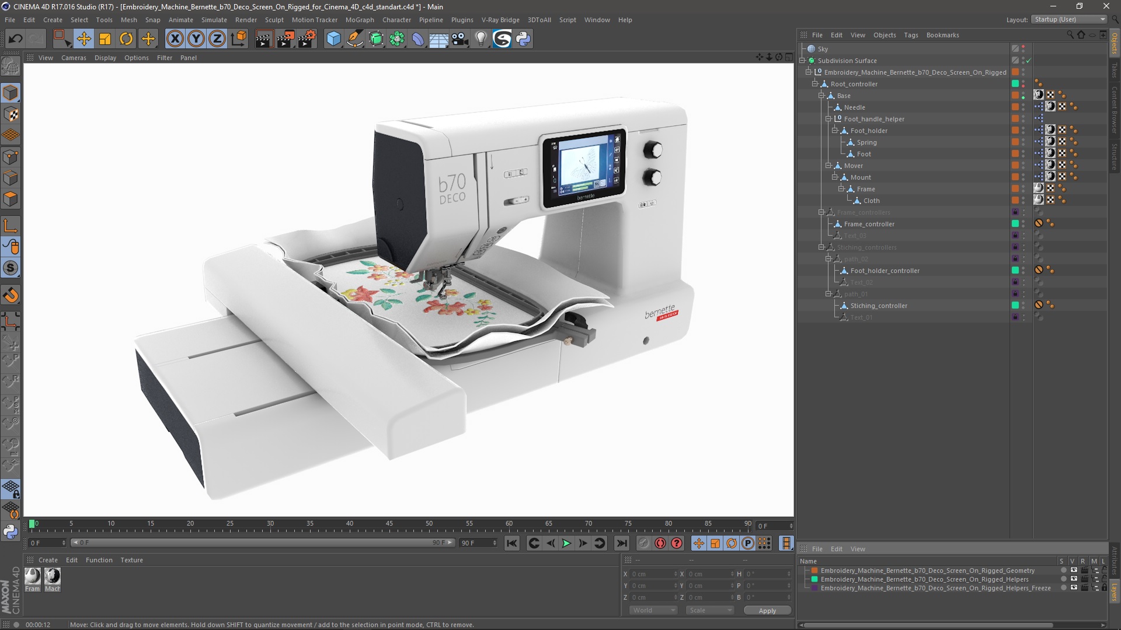This screenshot has height=630, width=1121.
Task: Toggle X-axis lock
Action: tap(175, 39)
